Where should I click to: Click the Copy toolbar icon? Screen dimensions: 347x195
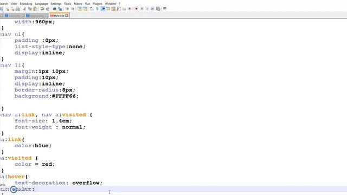[30, 9]
